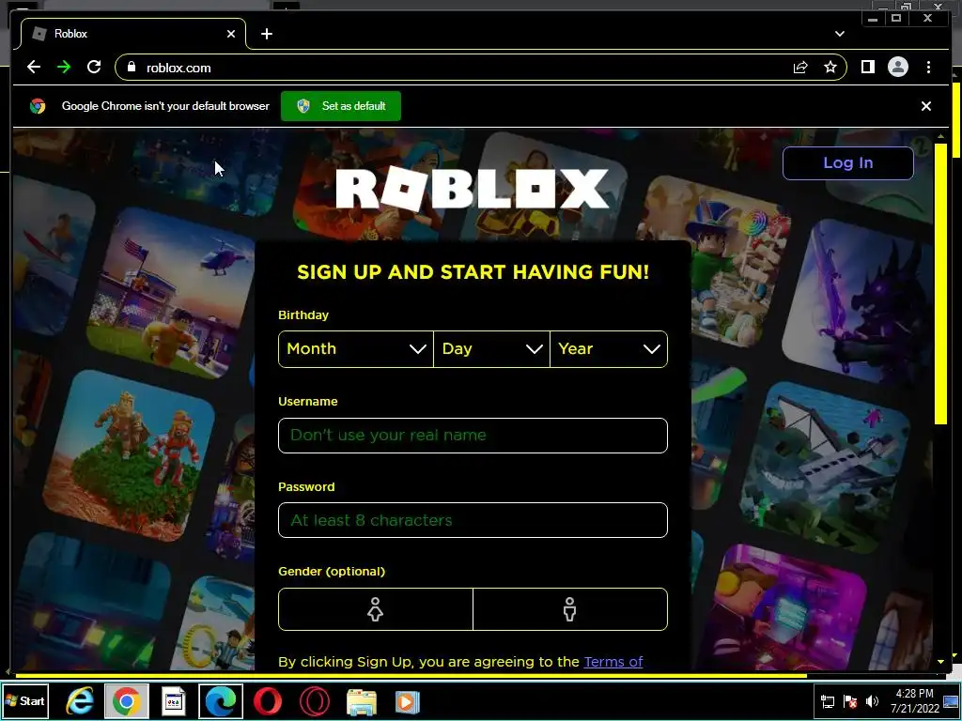Launch Internet Explorer from taskbar

pyautogui.click(x=81, y=701)
